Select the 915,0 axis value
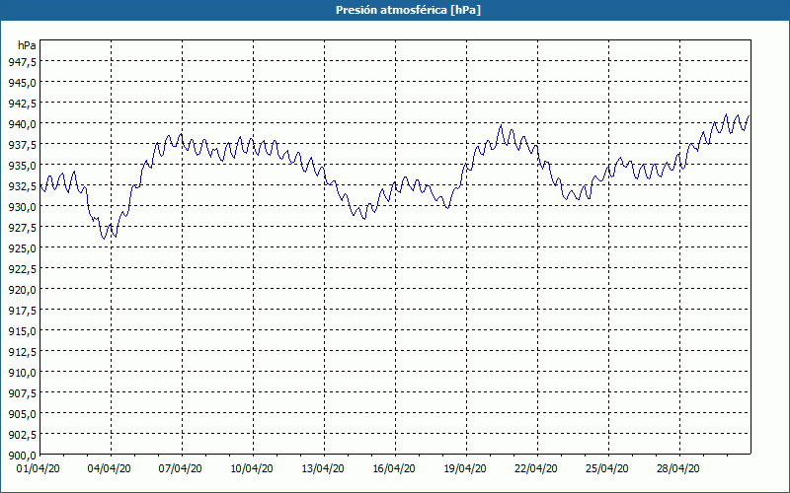The height and width of the screenshot is (493, 790). click(22, 331)
